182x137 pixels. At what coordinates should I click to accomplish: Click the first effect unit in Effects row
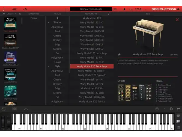coord(121,93)
